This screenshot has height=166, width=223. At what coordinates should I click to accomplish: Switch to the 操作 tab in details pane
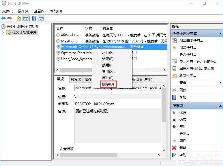(88, 79)
